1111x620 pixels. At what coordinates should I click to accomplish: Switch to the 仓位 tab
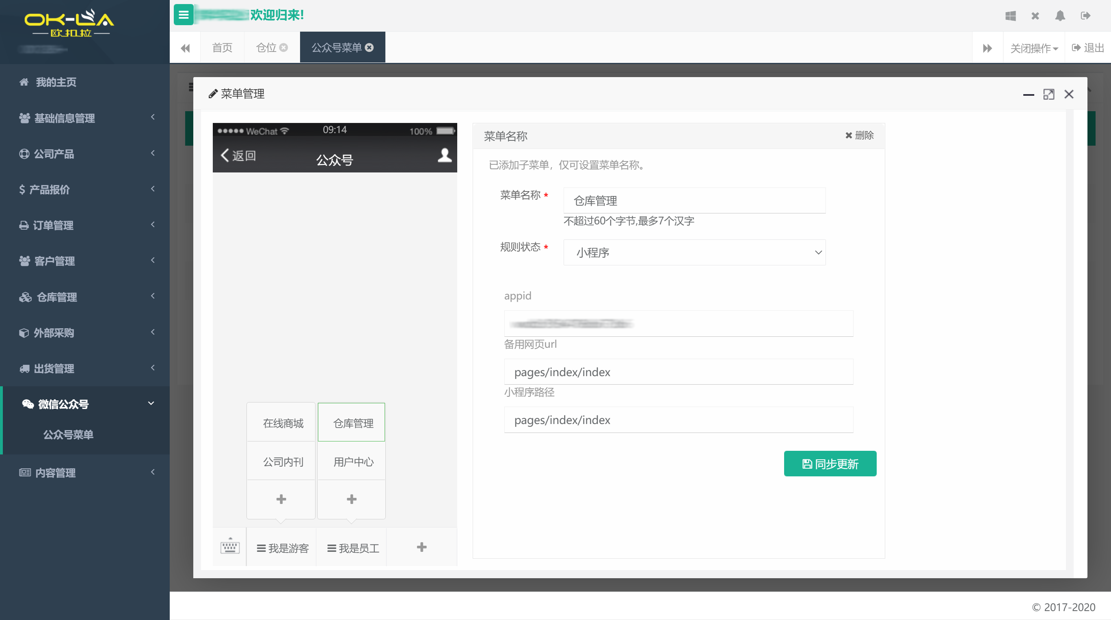tap(266, 47)
